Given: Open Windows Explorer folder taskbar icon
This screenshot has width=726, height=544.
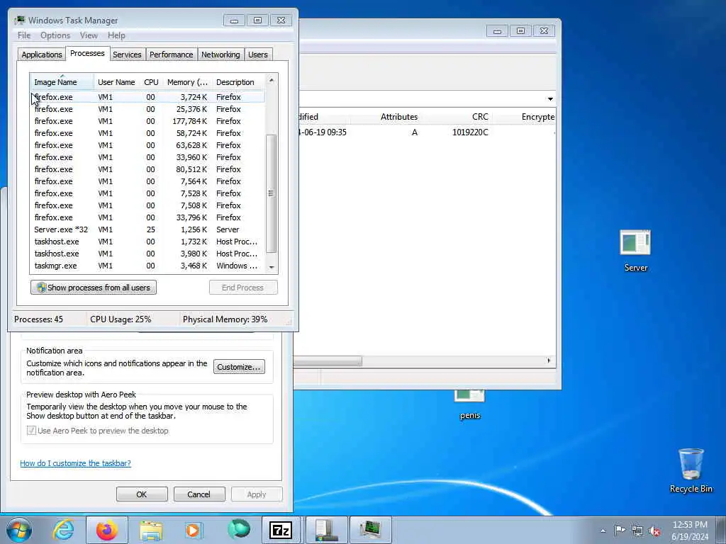Looking at the screenshot, I should [x=151, y=530].
